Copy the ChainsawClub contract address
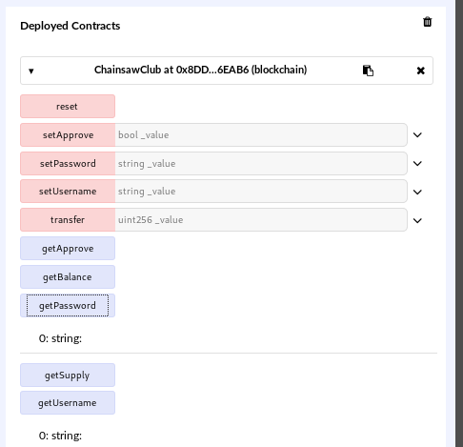The height and width of the screenshot is (447, 463). pyautogui.click(x=368, y=71)
